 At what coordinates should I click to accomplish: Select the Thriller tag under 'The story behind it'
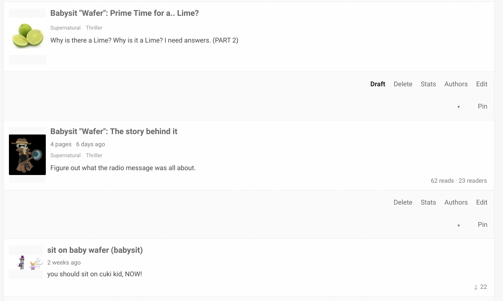(x=94, y=156)
